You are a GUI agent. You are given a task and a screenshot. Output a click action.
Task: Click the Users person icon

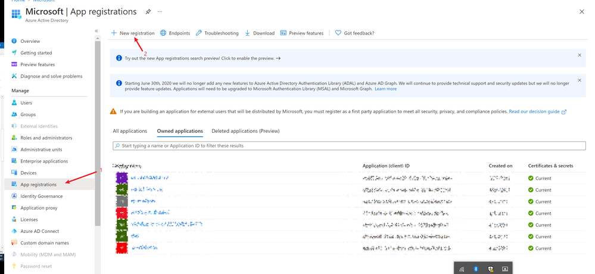[14, 103]
